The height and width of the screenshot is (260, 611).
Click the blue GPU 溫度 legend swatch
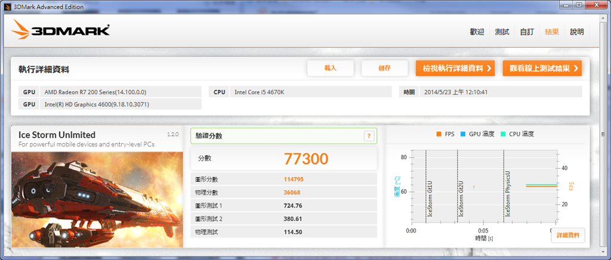coord(463,134)
